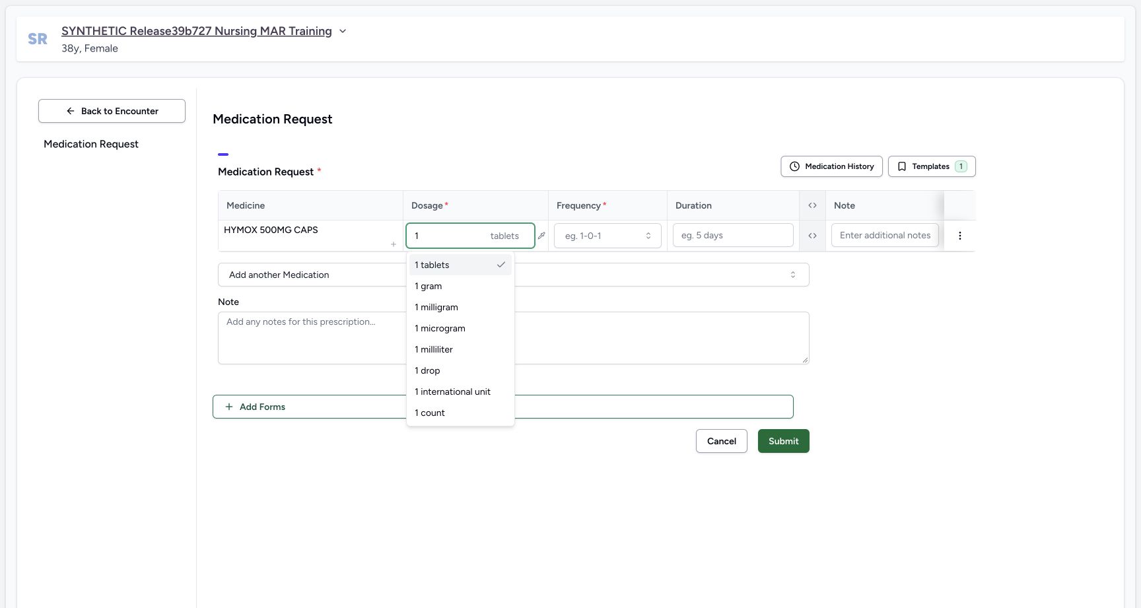Click Back to Encounter button
This screenshot has height=608, width=1141.
click(x=112, y=111)
